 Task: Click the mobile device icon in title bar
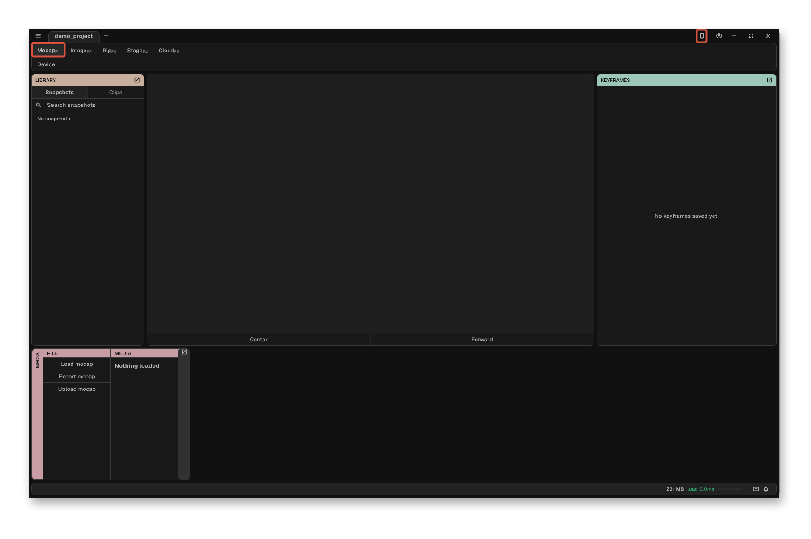701,36
